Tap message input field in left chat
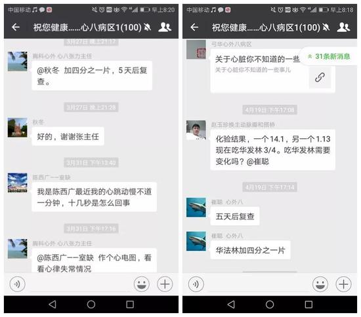This screenshot has height=317, width=361. coord(79,285)
